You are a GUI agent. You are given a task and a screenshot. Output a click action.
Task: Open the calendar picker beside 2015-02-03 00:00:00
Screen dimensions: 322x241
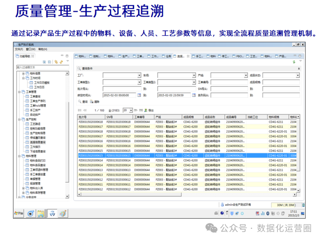[139, 95]
